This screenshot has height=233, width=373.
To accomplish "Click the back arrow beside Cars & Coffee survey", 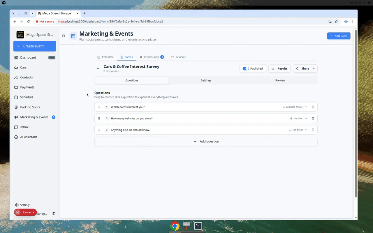I will click(98, 68).
